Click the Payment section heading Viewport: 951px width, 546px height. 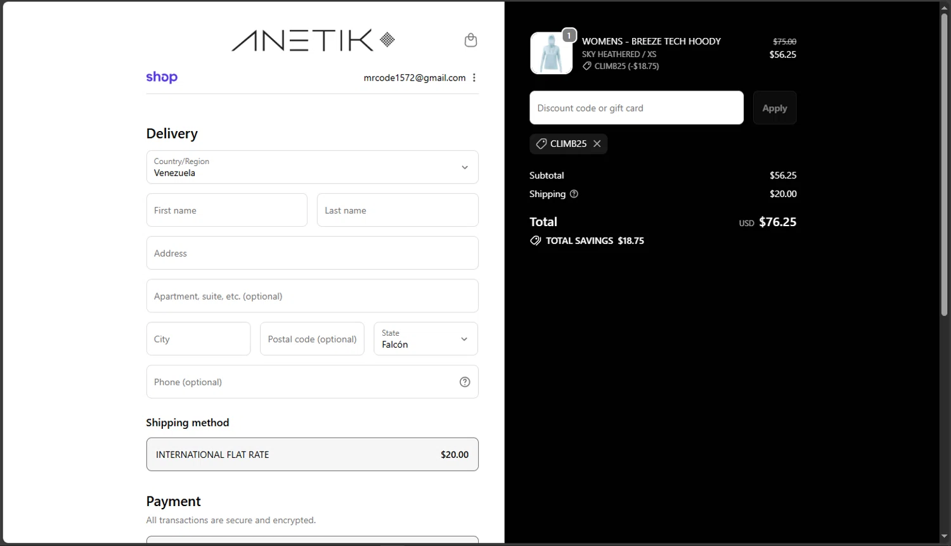173,501
